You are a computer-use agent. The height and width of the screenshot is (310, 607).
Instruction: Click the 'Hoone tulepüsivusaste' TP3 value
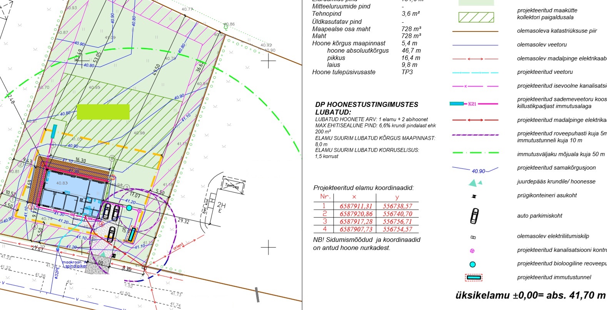point(407,72)
